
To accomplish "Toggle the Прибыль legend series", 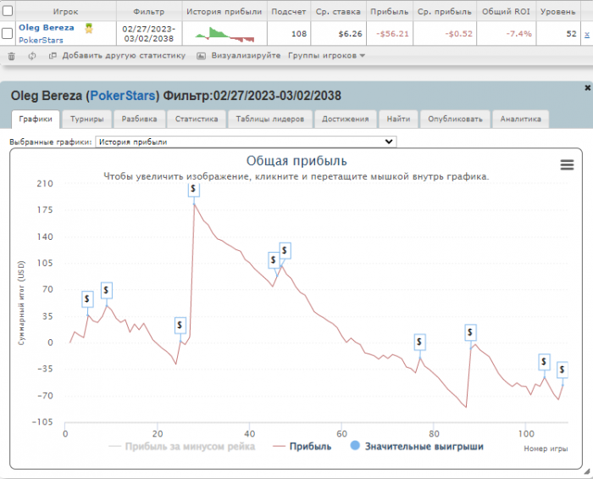I will click(302, 447).
